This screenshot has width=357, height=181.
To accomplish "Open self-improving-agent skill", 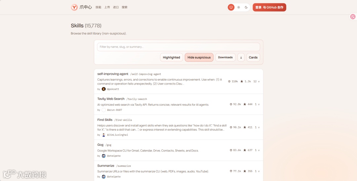I will coord(113,74).
